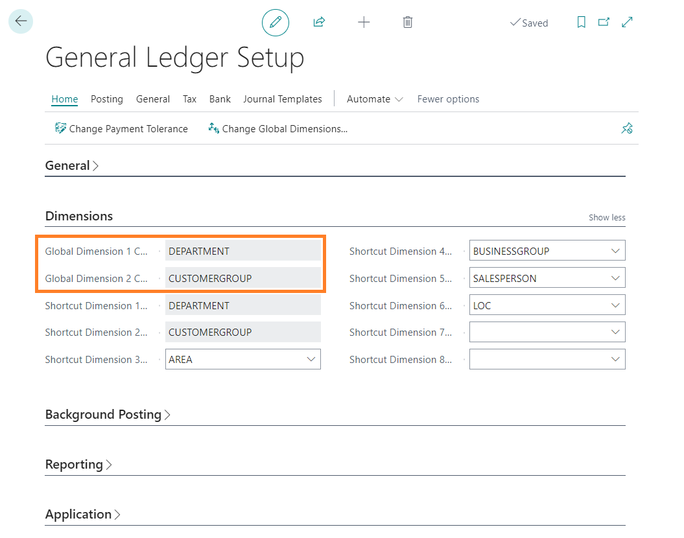The image size is (684, 538).
Task: Click the back navigation arrow
Action: pos(20,21)
